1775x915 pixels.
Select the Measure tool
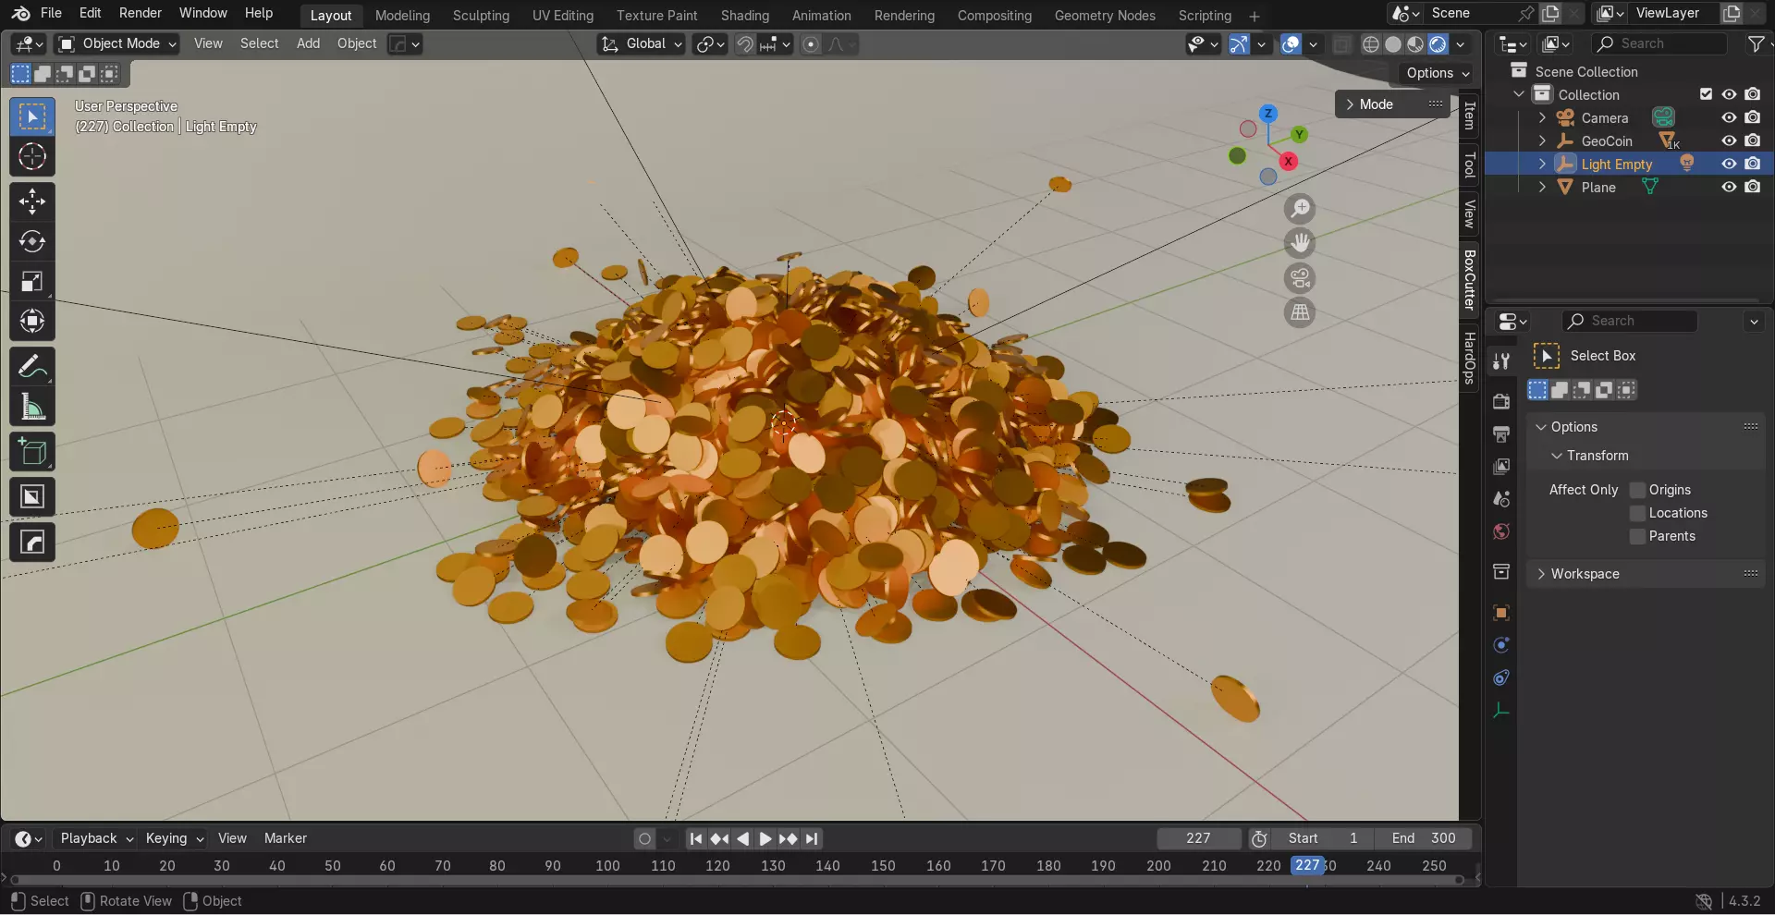(x=32, y=406)
